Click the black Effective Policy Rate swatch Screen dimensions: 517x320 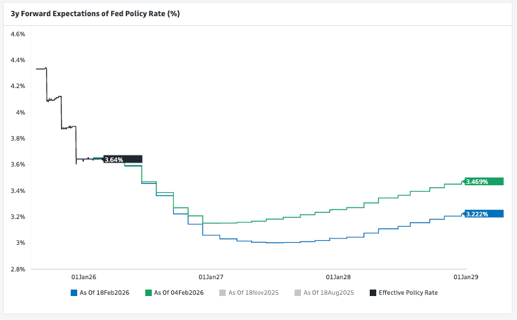point(373,293)
